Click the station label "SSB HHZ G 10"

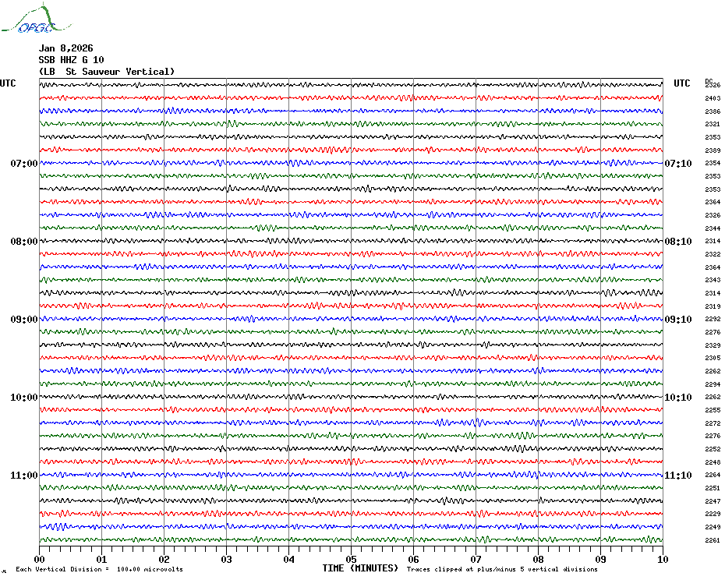click(x=71, y=60)
